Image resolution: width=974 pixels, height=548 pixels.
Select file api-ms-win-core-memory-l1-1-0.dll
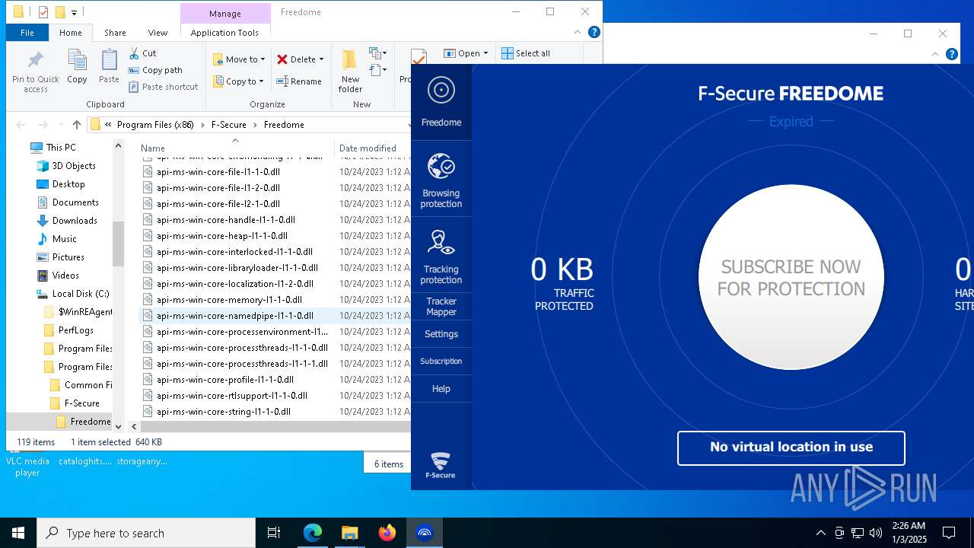coord(229,300)
